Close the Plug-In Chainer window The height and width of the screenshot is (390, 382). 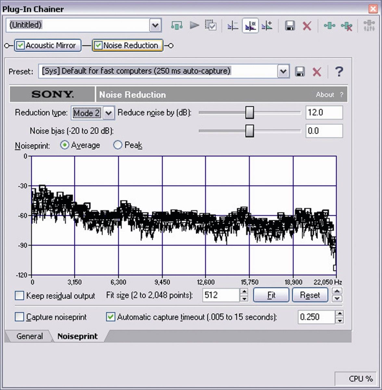click(373, 9)
